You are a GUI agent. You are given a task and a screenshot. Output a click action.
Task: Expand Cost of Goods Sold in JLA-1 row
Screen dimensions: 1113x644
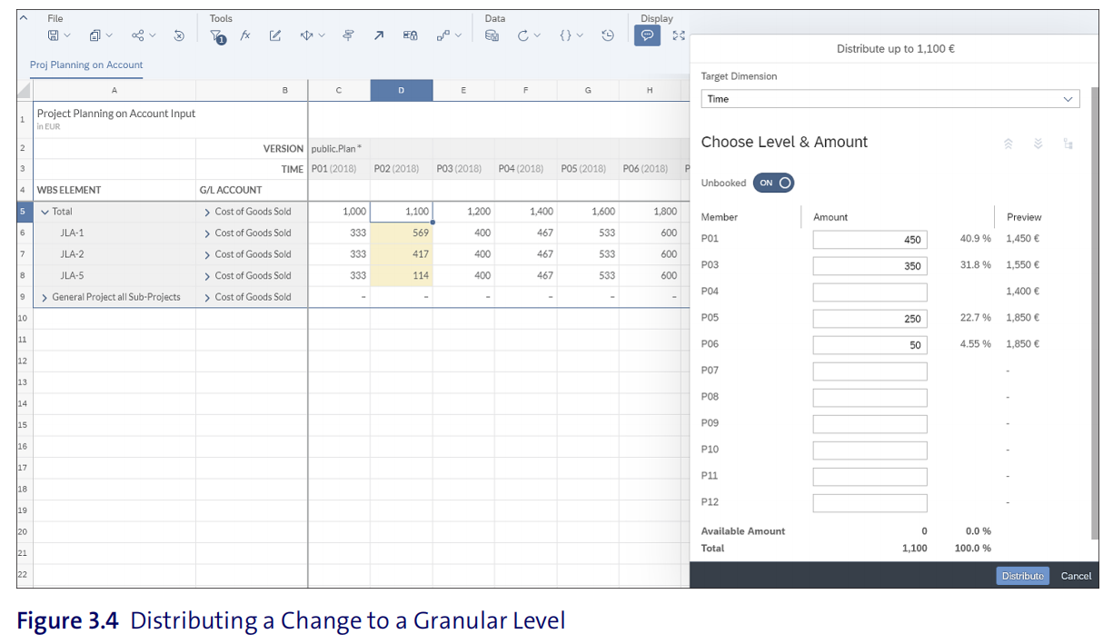207,233
